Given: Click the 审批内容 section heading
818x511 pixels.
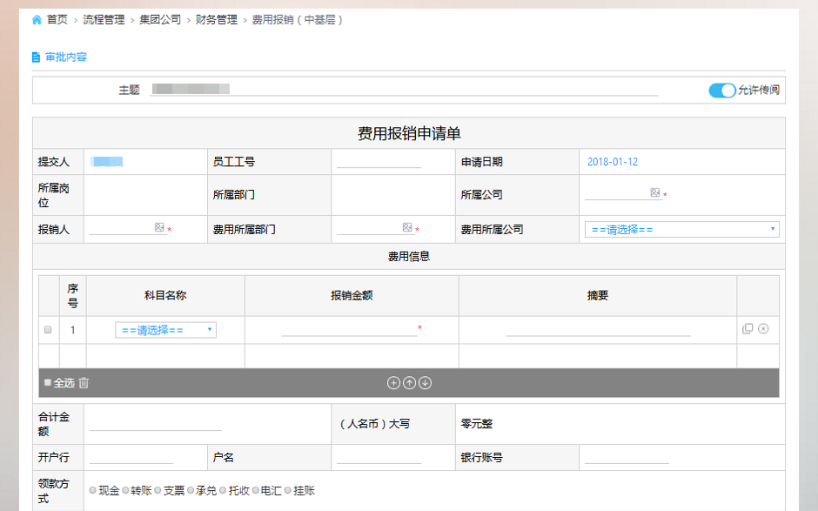Looking at the screenshot, I should (65, 57).
